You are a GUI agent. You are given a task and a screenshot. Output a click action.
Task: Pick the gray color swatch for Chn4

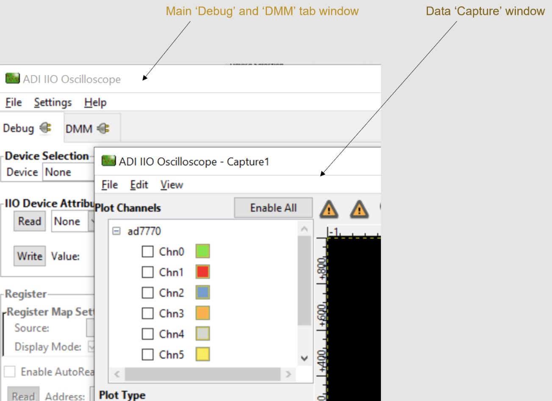(202, 334)
